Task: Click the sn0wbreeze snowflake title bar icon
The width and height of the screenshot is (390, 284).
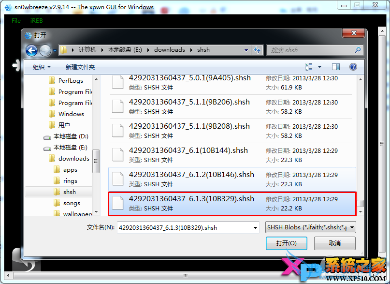Action: [x=8, y=7]
